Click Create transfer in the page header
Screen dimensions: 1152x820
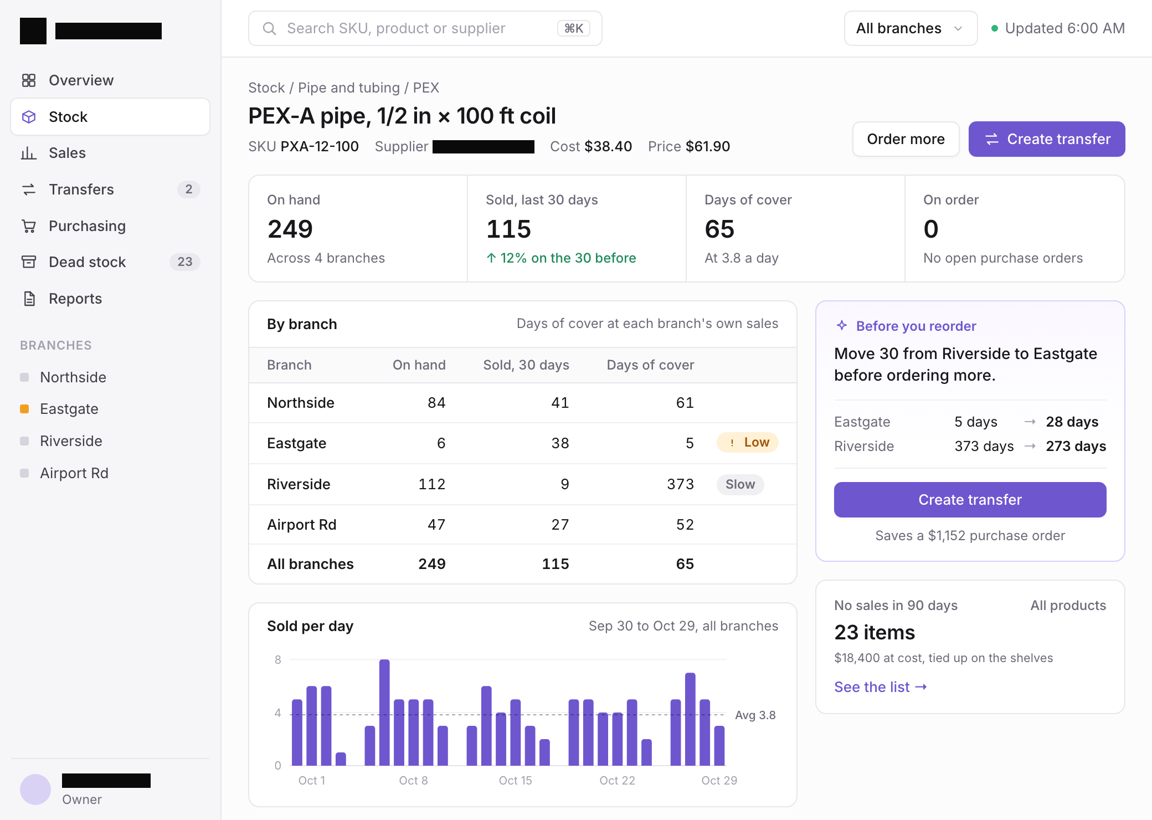1047,139
